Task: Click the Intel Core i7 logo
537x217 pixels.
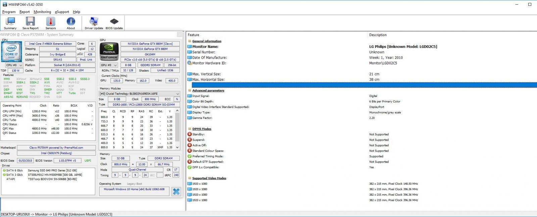Action: (11, 51)
